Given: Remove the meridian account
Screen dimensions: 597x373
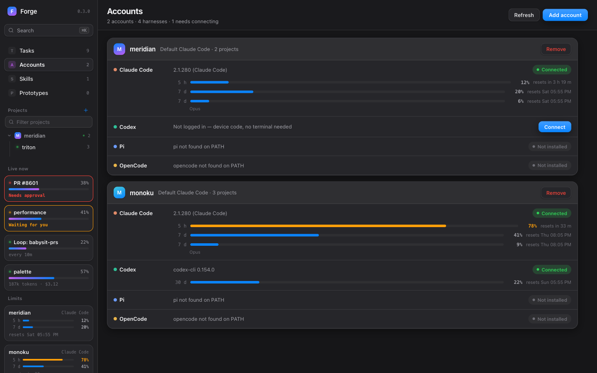Looking at the screenshot, I should click(556, 49).
